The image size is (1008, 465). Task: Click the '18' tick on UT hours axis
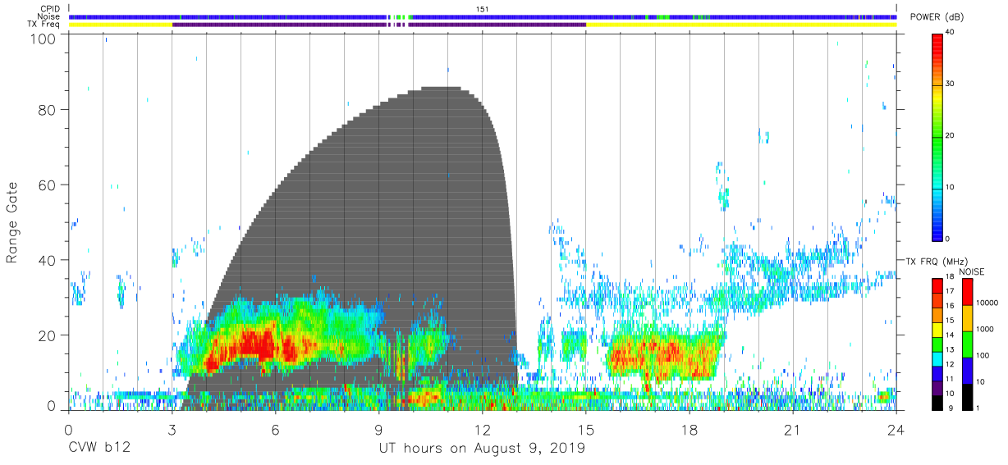click(689, 430)
